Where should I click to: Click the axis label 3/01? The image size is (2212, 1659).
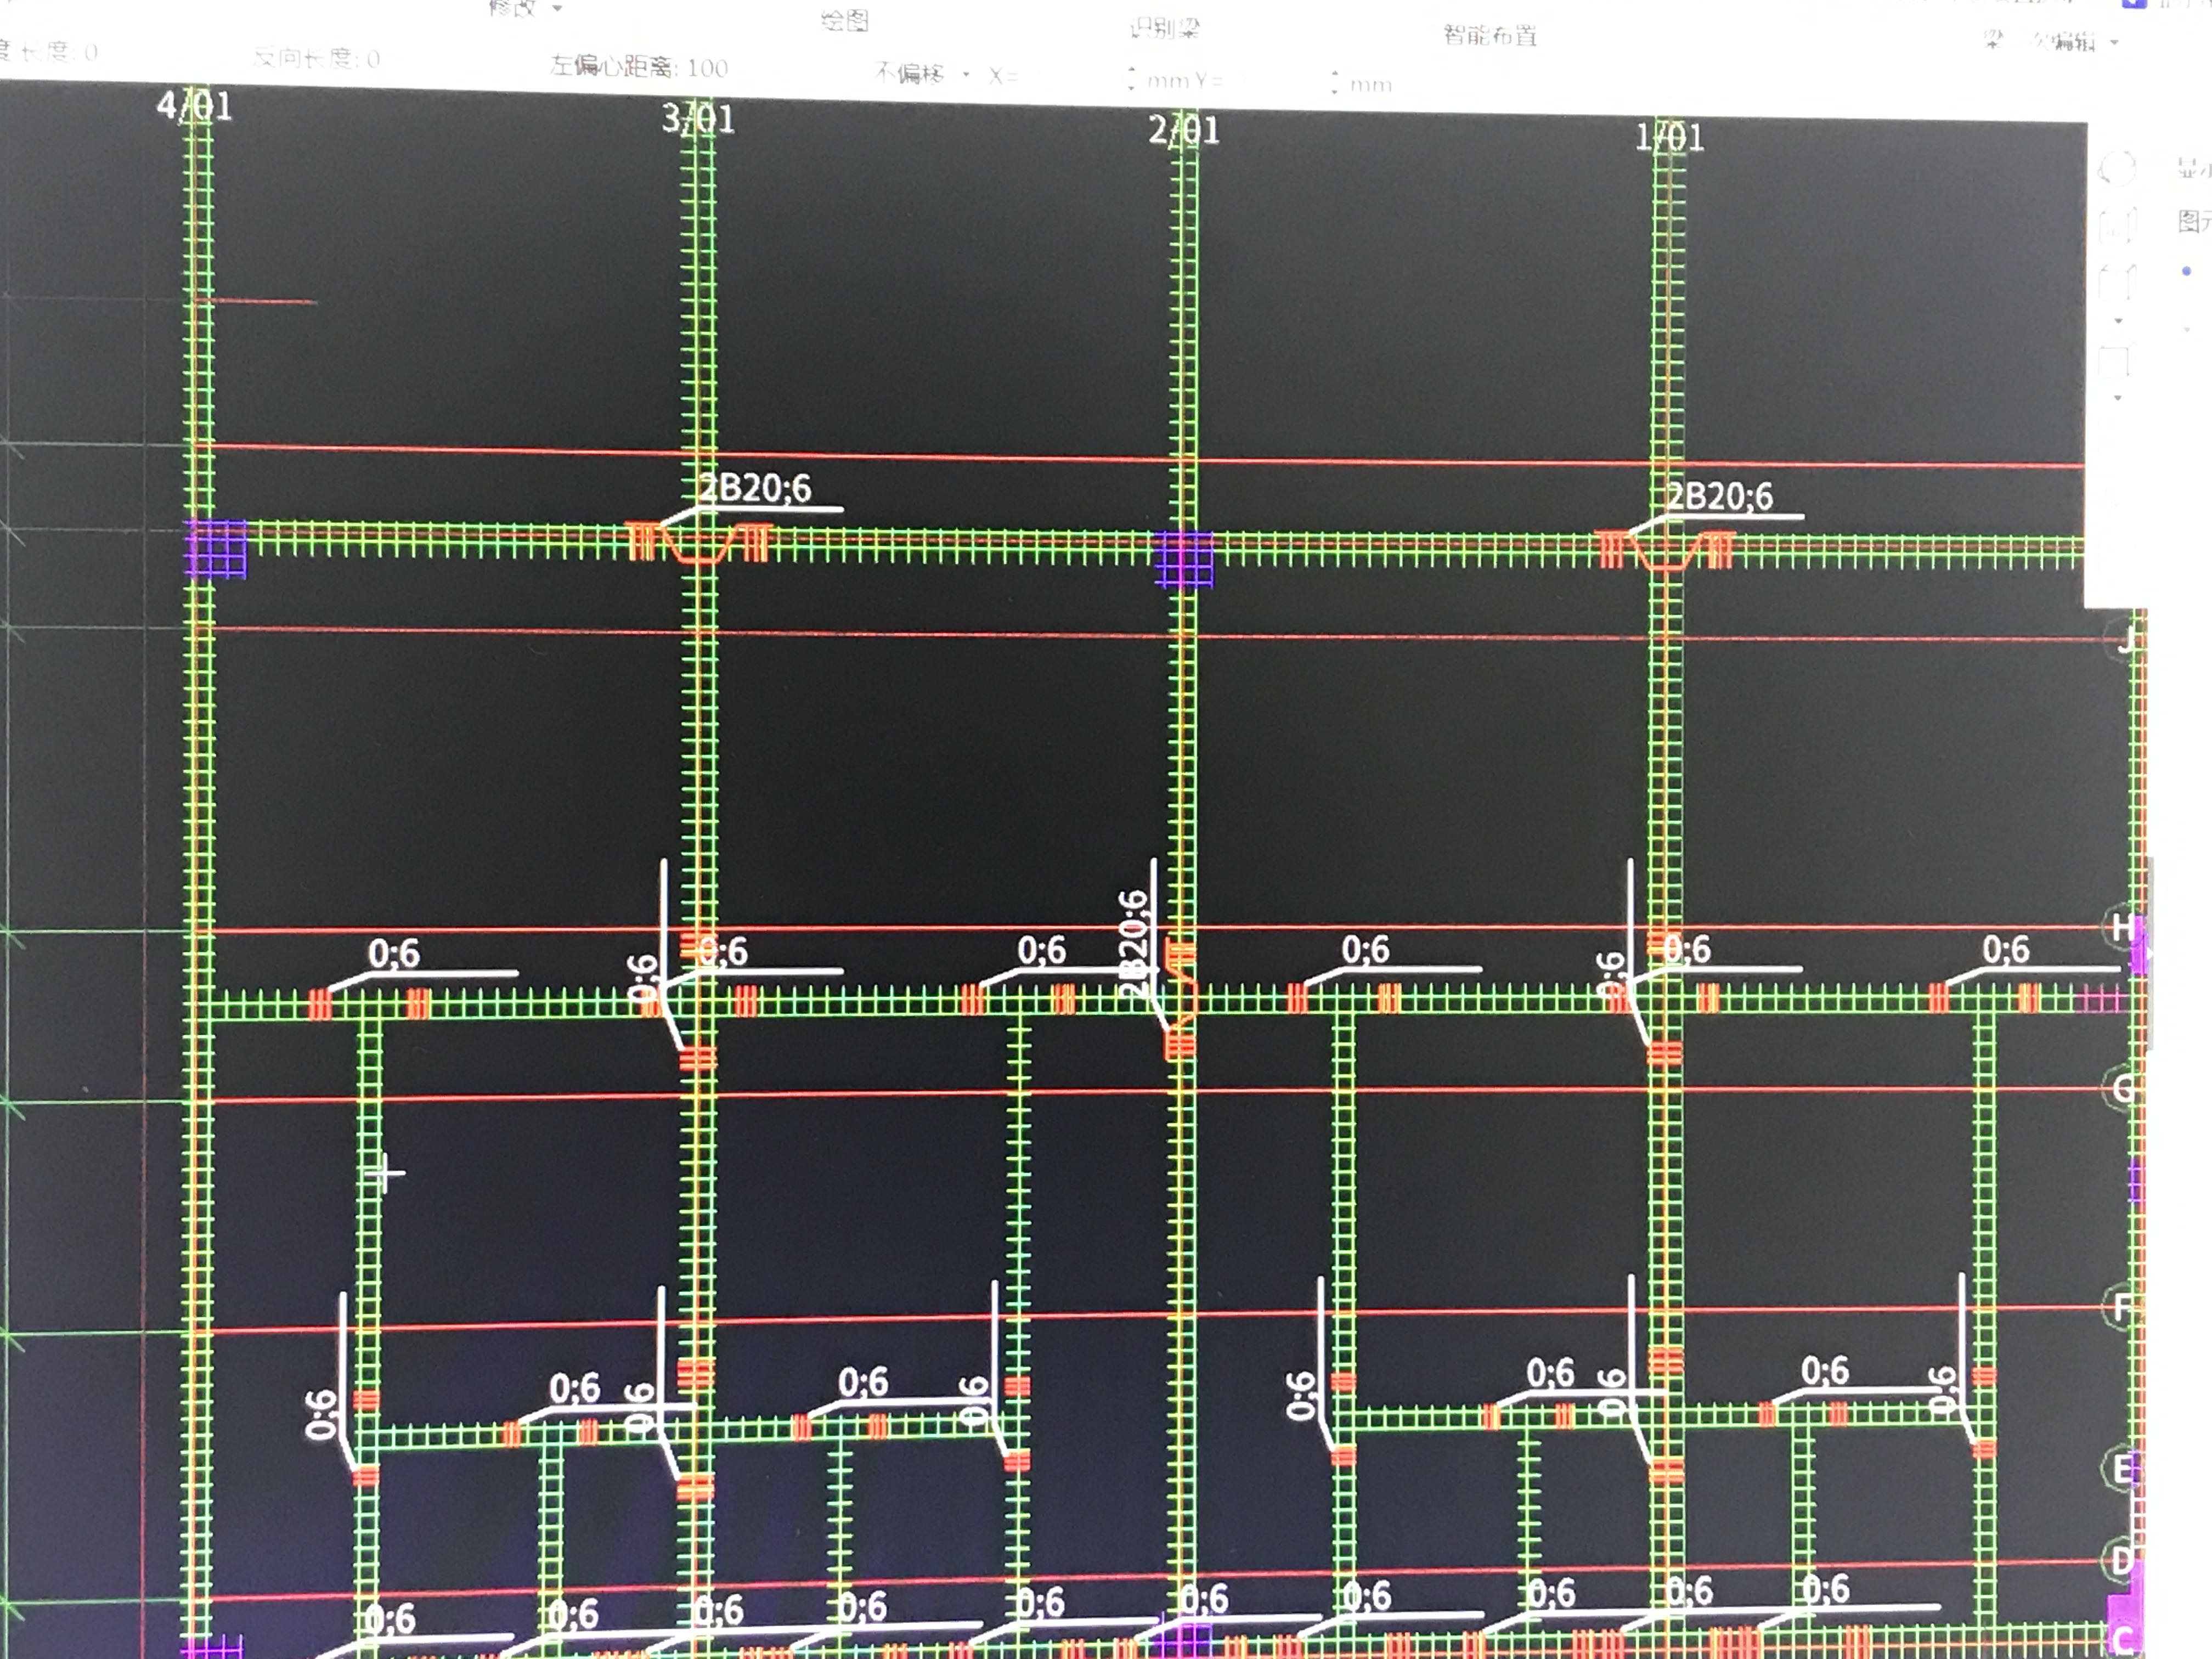[698, 120]
